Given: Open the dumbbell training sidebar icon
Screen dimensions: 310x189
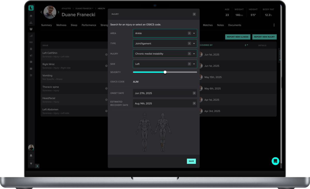Looking at the screenshot, I should (31, 42).
